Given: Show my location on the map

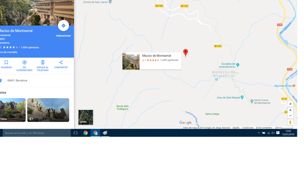Looking at the screenshot, I should (290, 104).
